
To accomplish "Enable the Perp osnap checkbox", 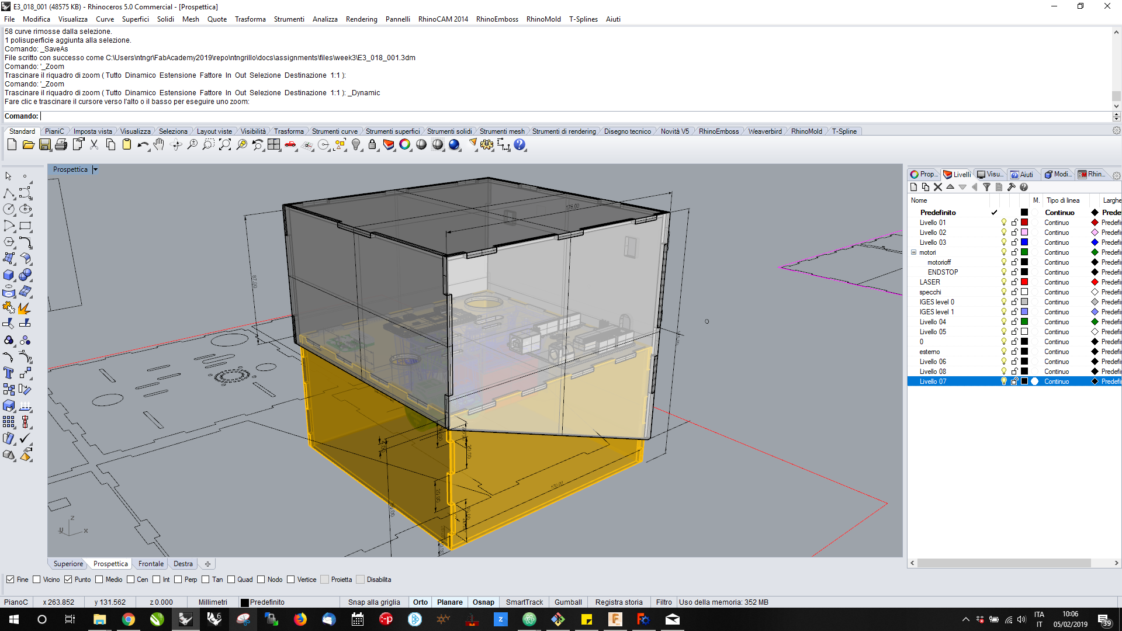I will point(178,579).
